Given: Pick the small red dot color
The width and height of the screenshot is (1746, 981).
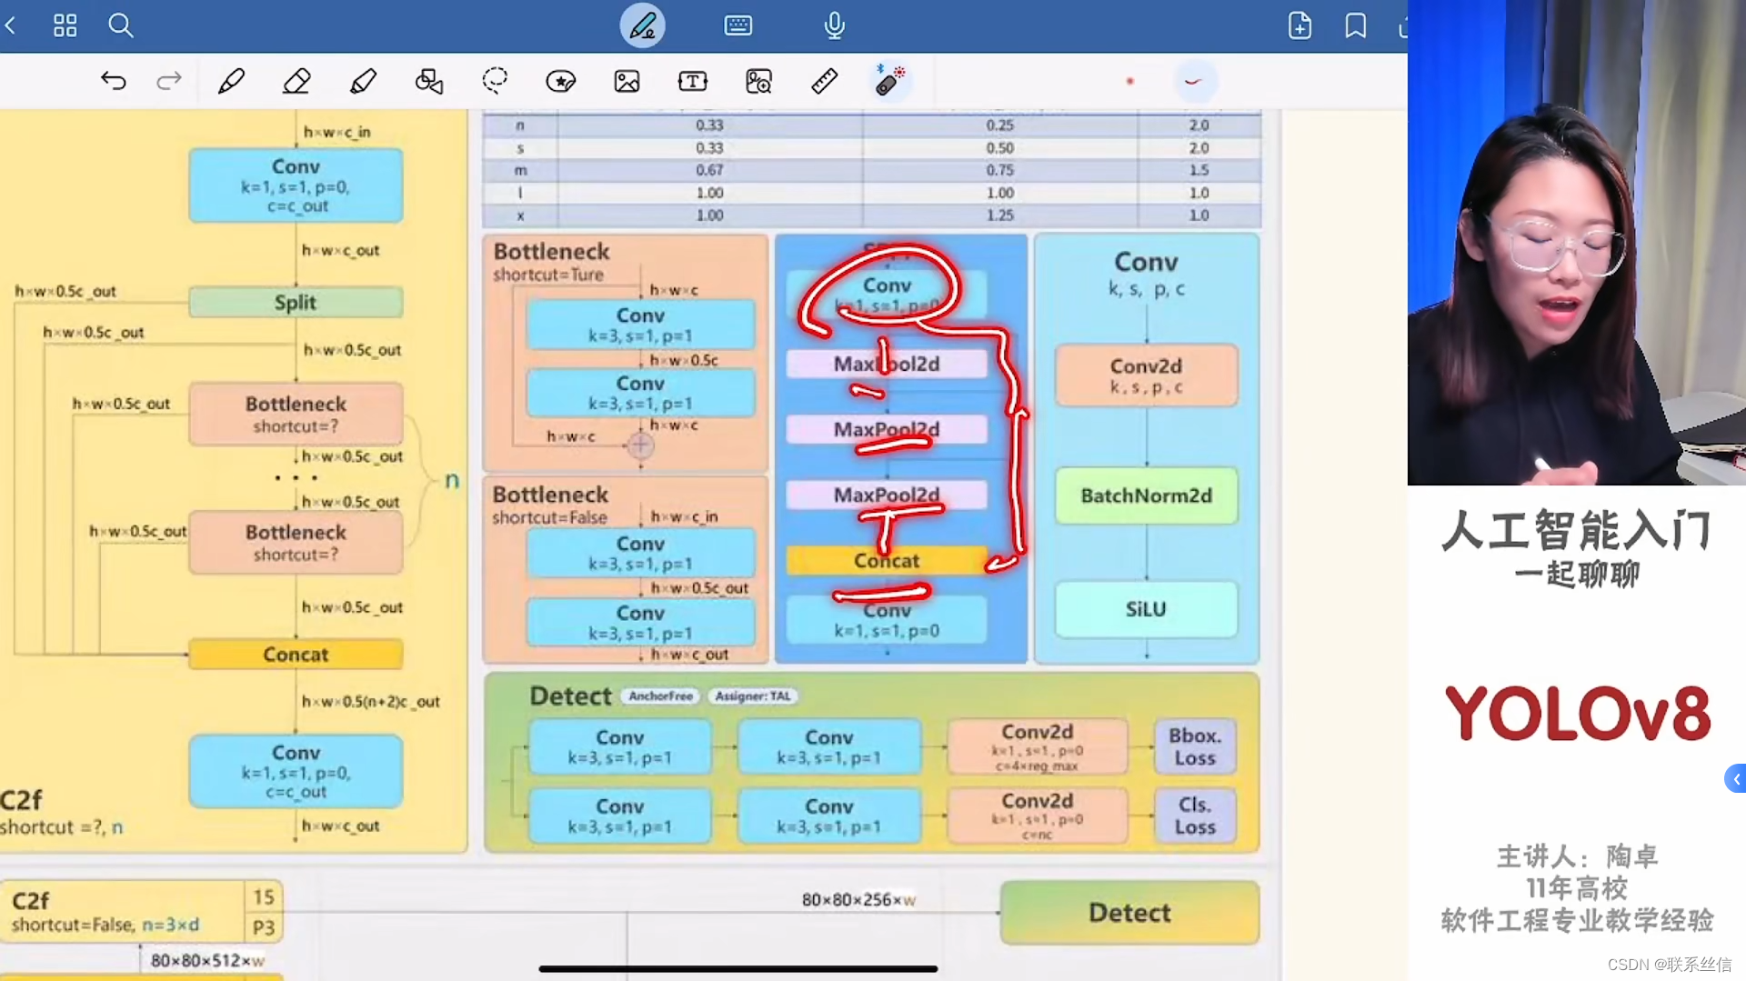Looking at the screenshot, I should 1129,81.
